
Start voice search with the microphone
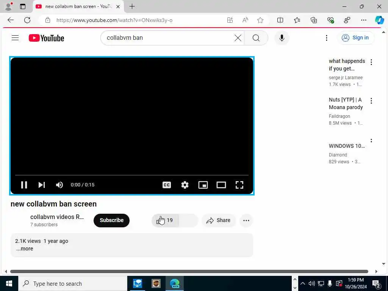click(282, 38)
